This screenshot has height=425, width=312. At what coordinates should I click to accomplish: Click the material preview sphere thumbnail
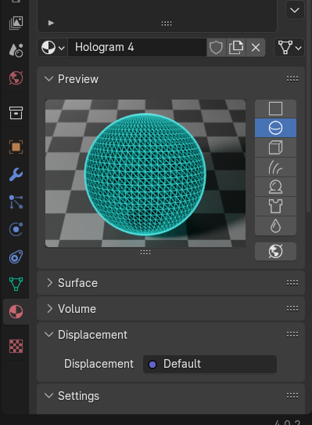coord(145,173)
